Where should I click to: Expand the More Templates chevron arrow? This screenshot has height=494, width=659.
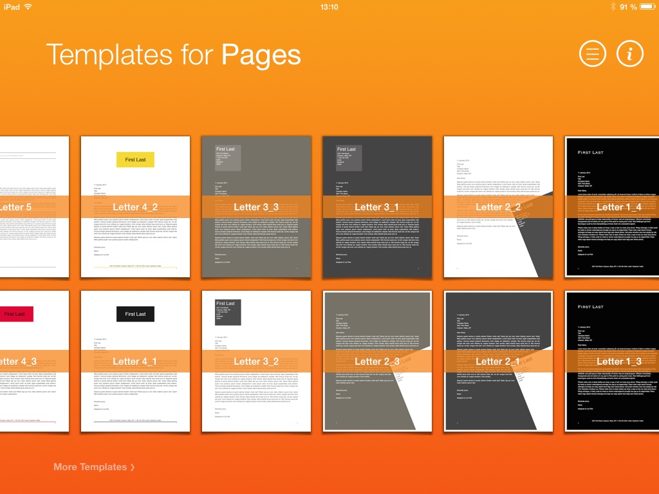[133, 468]
